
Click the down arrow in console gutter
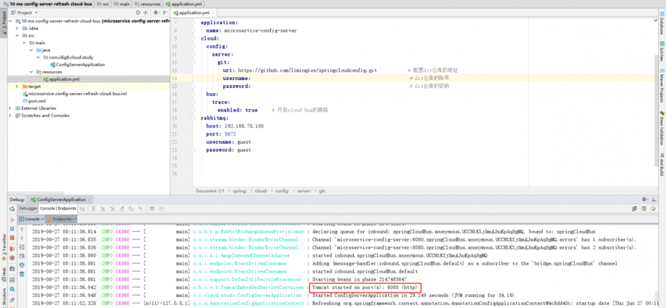[21, 238]
